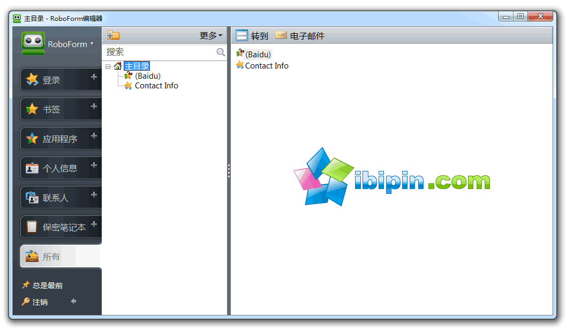The image size is (566, 331).
Task: Add a new bookmark with the 书签 plus
Action: [94, 107]
